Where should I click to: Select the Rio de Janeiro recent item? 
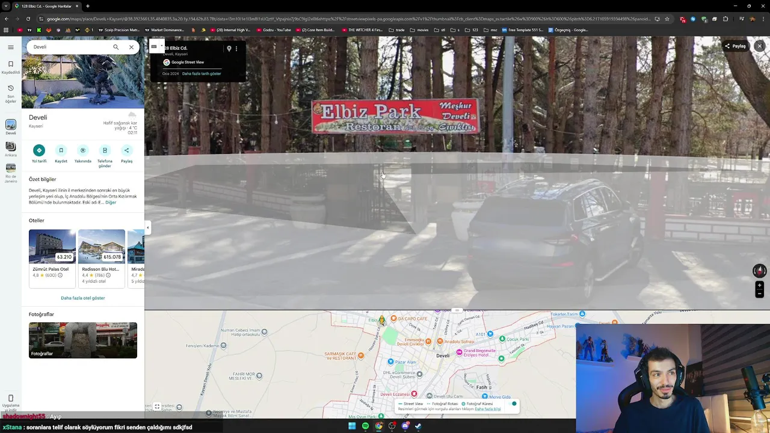click(x=10, y=173)
